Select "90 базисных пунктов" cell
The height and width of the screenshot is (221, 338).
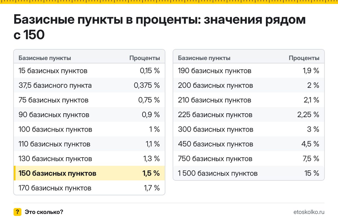(x=54, y=115)
